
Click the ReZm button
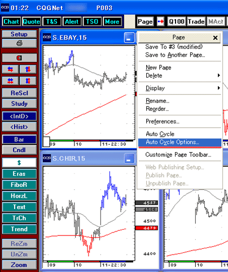coord(19,244)
